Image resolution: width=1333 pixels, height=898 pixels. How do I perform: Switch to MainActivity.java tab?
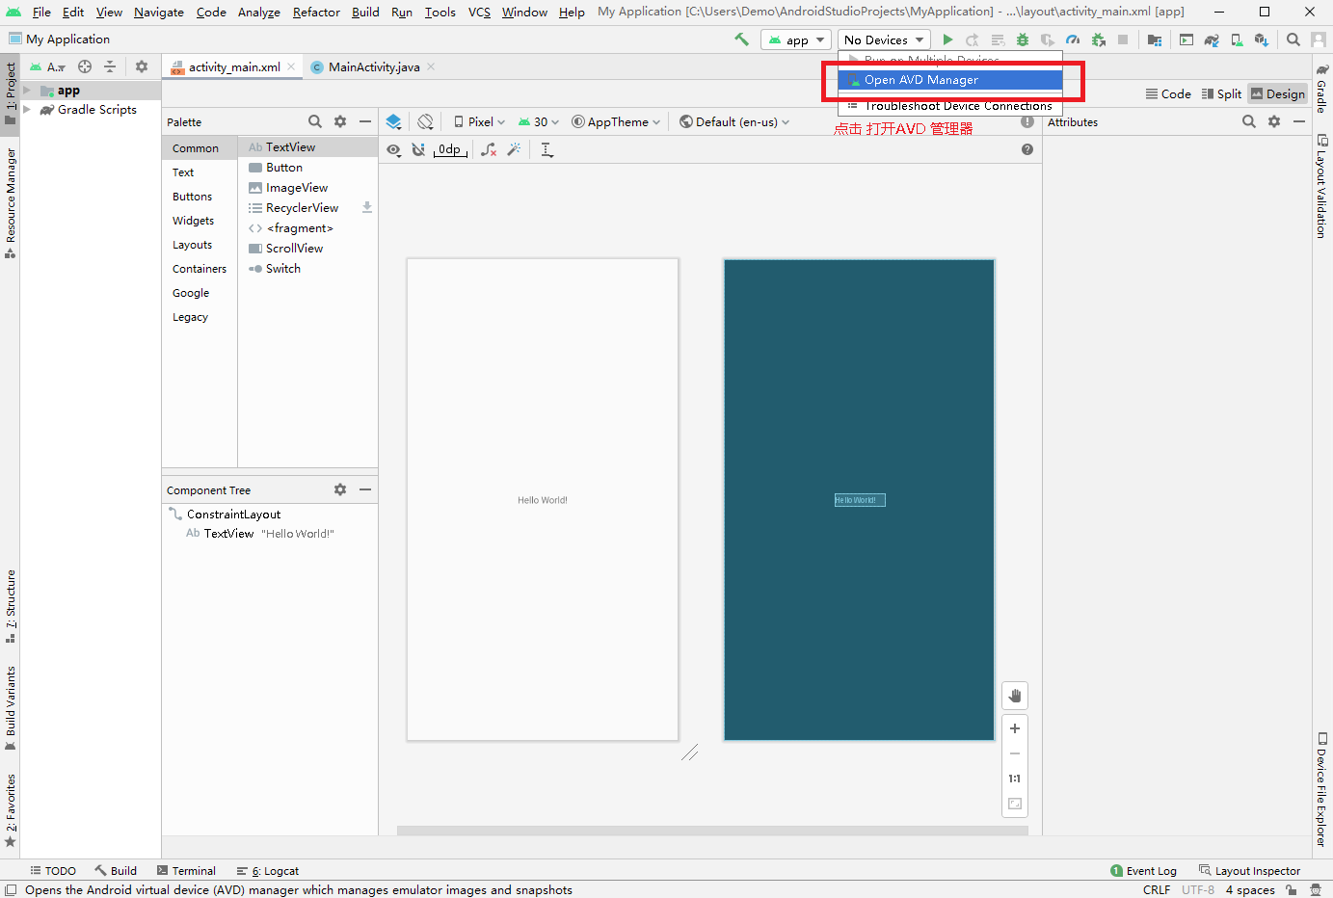(x=373, y=66)
